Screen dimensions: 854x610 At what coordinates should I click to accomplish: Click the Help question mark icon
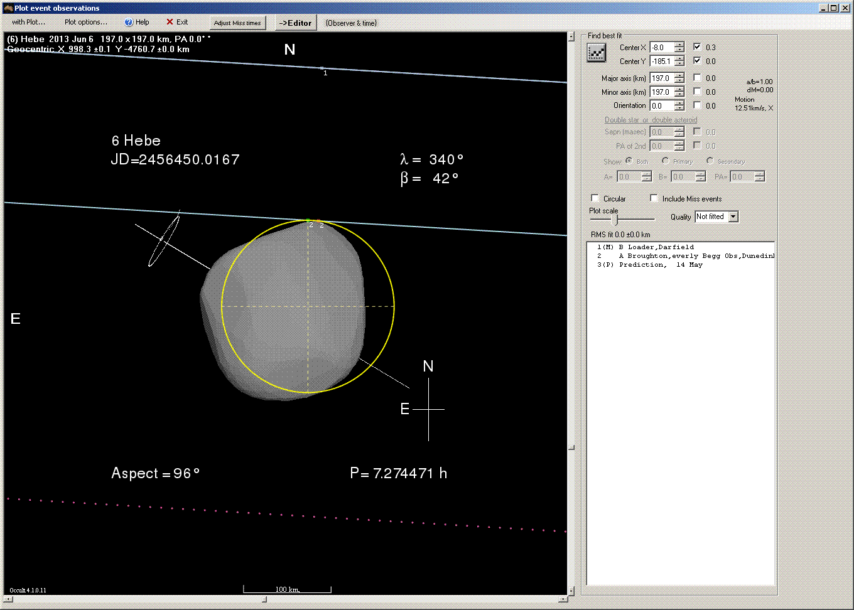(x=129, y=22)
